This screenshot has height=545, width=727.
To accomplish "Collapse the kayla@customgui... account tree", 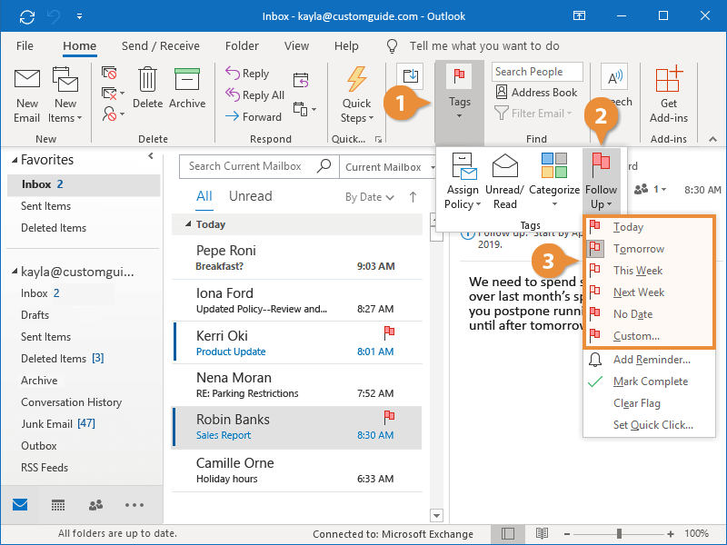I will pyautogui.click(x=15, y=272).
